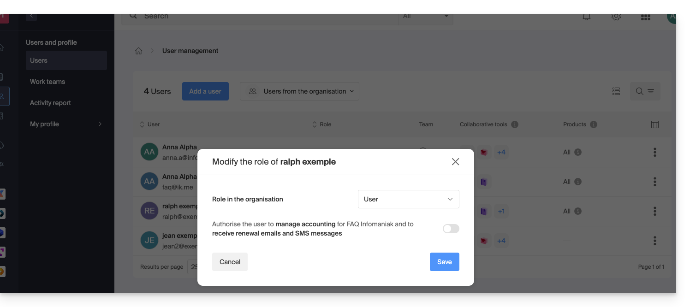The height and width of the screenshot is (307, 690).
Task: Close the Modify role dialog
Action: pos(455,162)
